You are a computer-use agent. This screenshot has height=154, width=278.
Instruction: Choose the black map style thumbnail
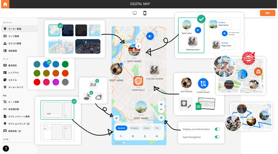[x=81, y=30]
